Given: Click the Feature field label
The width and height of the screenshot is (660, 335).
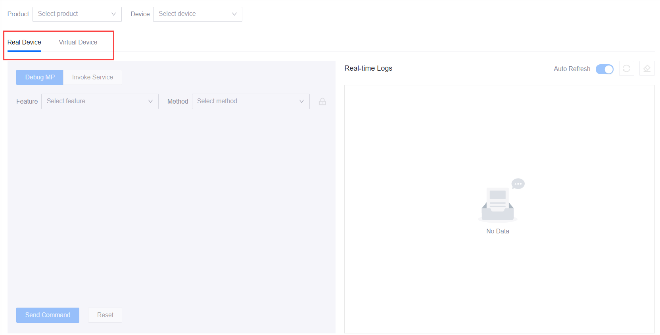Looking at the screenshot, I should pyautogui.click(x=27, y=102).
